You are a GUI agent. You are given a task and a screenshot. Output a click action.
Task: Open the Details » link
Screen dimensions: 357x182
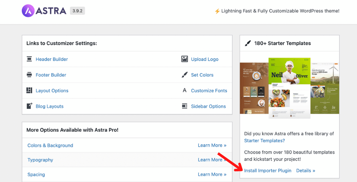pos(306,171)
